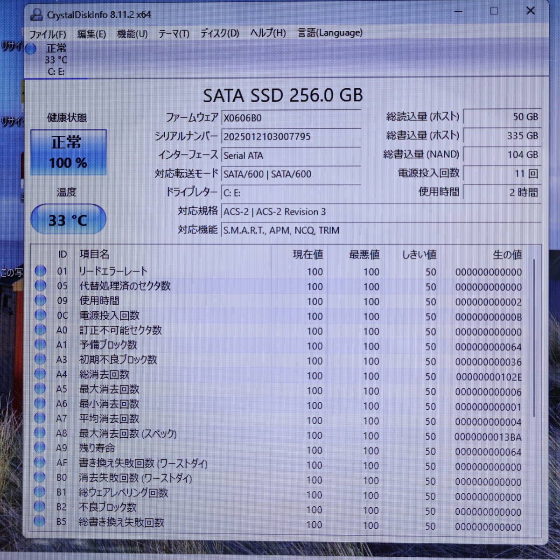Open the ディスク(D) menu
This screenshot has height=560, width=560.
click(x=219, y=33)
